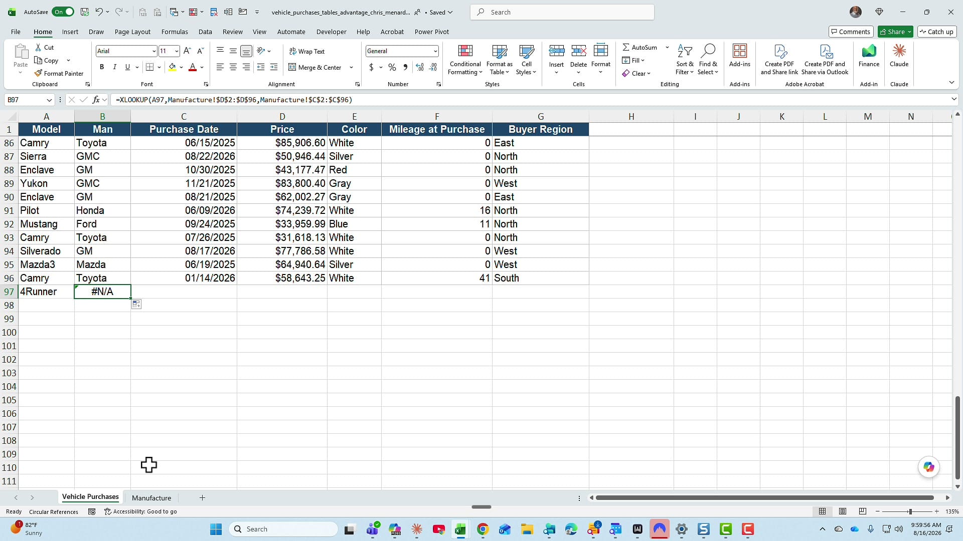Image resolution: width=963 pixels, height=541 pixels.
Task: Open the Comments pane
Action: click(851, 32)
